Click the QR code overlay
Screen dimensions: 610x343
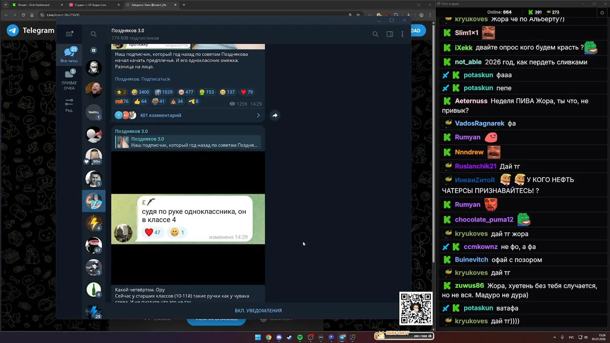[416, 309]
